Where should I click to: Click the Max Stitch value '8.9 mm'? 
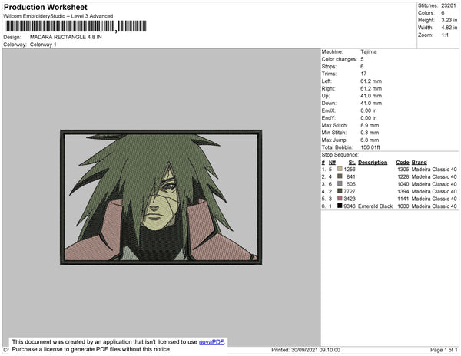370,125
